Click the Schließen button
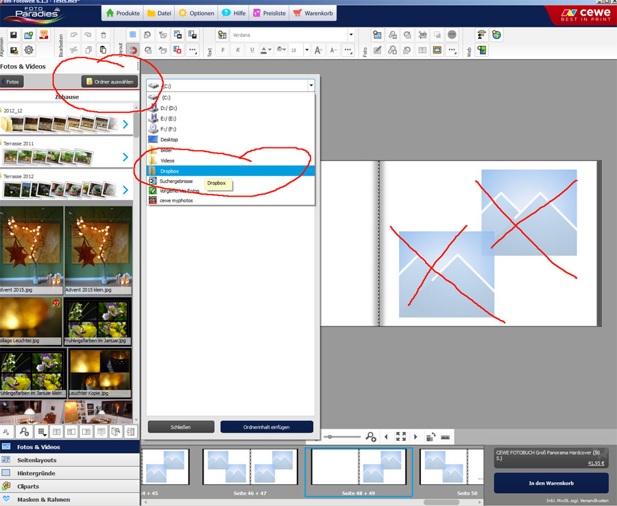The width and height of the screenshot is (617, 506). coord(181,427)
